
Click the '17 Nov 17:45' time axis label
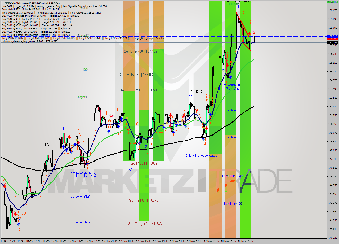(x=195, y=241)
